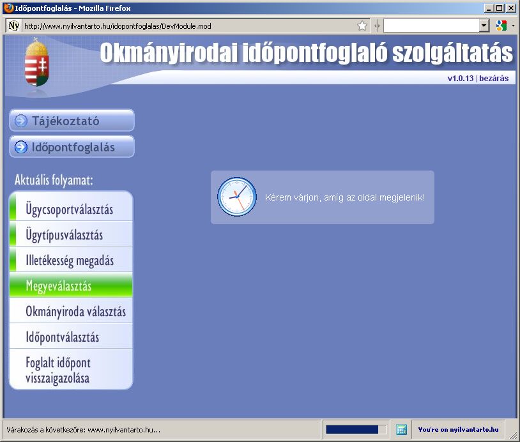Click the arrow icon beside Tájékoztató

click(21, 121)
